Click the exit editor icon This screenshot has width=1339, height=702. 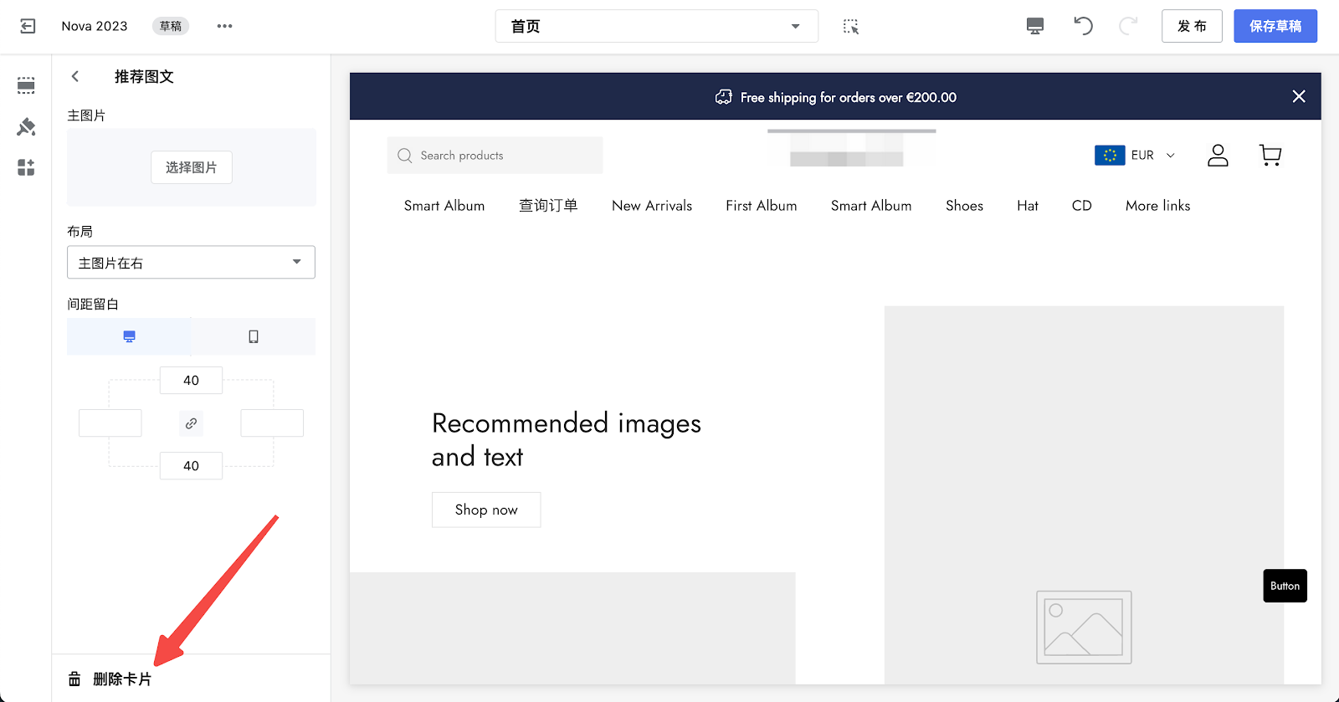coord(28,26)
